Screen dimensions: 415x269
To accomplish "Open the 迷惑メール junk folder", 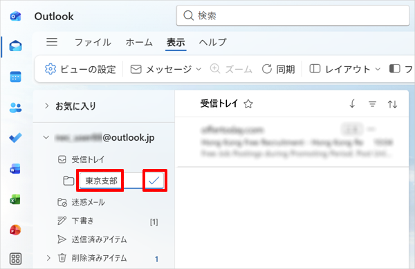I will 88,202.
